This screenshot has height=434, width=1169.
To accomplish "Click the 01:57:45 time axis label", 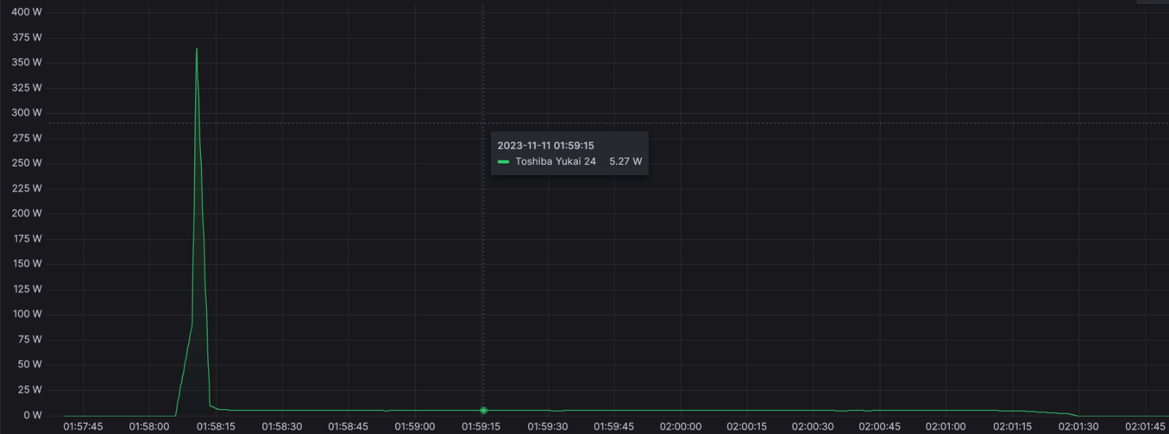I will [83, 427].
